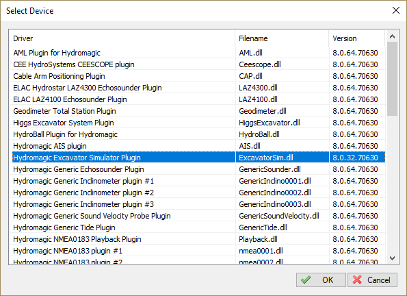Click the vertical scrollbar thumb
This screenshot has width=407, height=296.
coord(392,79)
